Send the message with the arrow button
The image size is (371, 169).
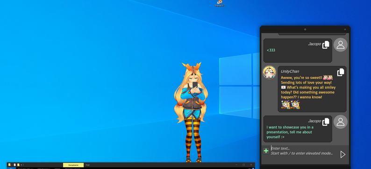coord(342,155)
